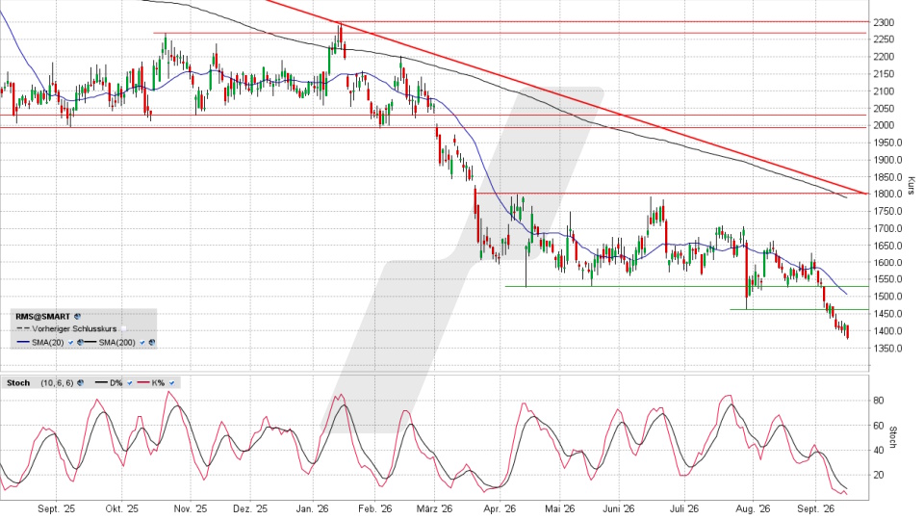
Task: Click the 2300 price axis label
Action: tap(885, 23)
